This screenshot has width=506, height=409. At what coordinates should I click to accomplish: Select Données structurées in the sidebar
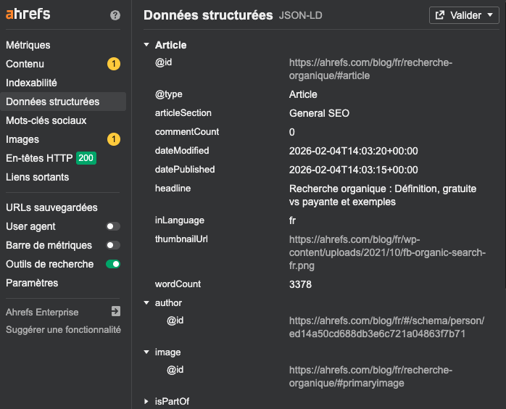[x=63, y=102]
